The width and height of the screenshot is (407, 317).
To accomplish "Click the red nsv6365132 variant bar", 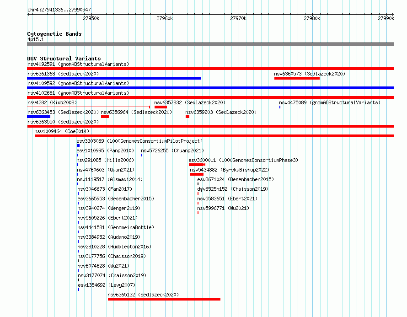I will click(164, 299).
